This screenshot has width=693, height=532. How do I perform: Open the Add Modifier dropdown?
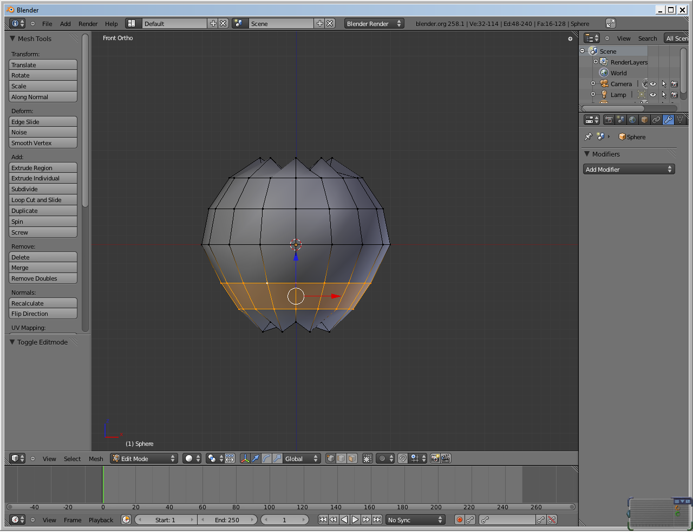[x=629, y=169]
